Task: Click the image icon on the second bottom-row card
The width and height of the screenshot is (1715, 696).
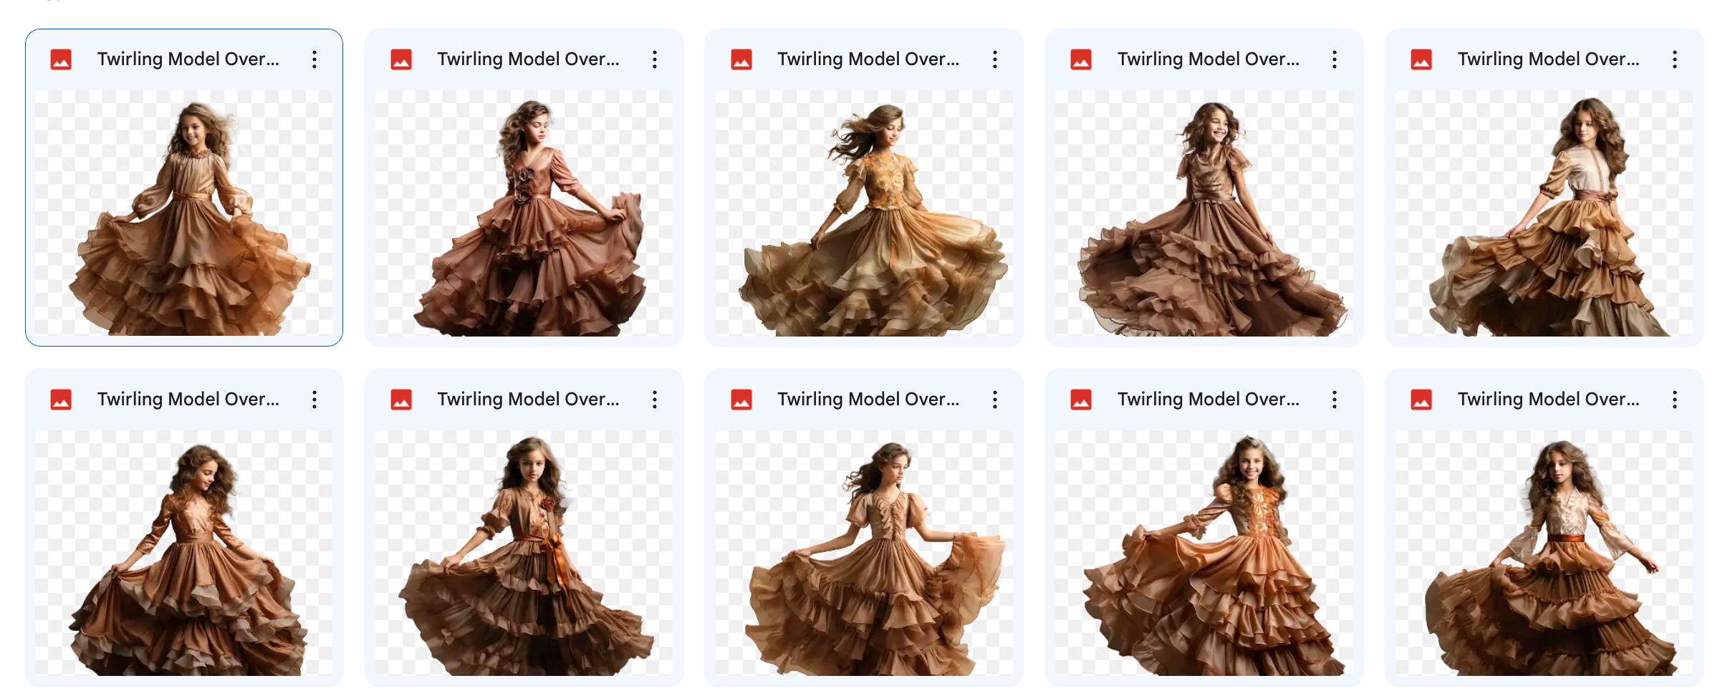Action: [401, 400]
